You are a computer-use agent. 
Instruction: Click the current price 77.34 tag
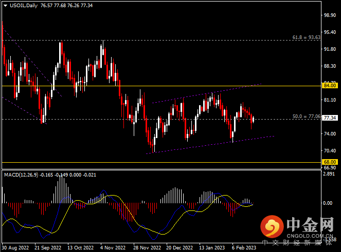pyautogui.click(x=329, y=118)
